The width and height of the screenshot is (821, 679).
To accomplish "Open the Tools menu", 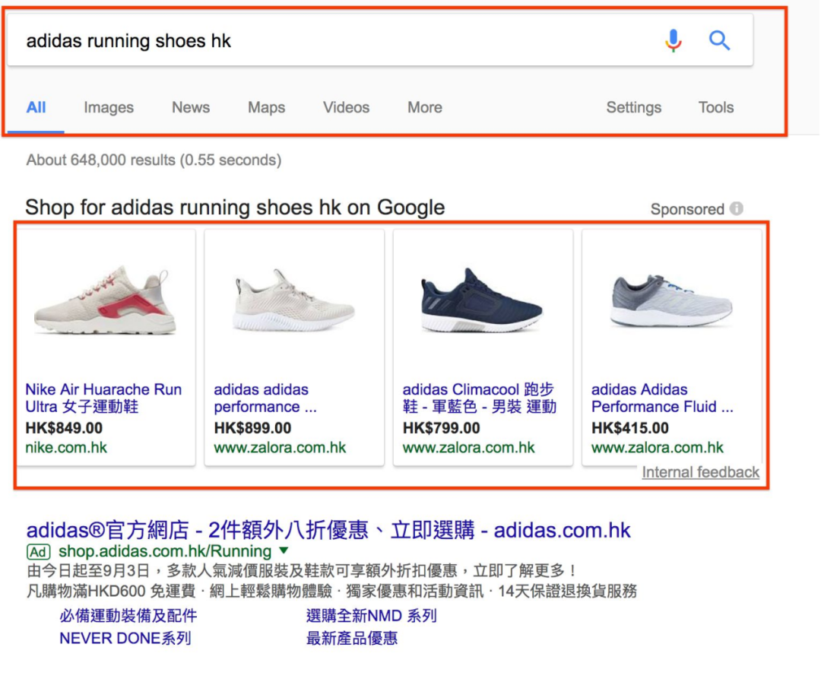I will coord(715,107).
